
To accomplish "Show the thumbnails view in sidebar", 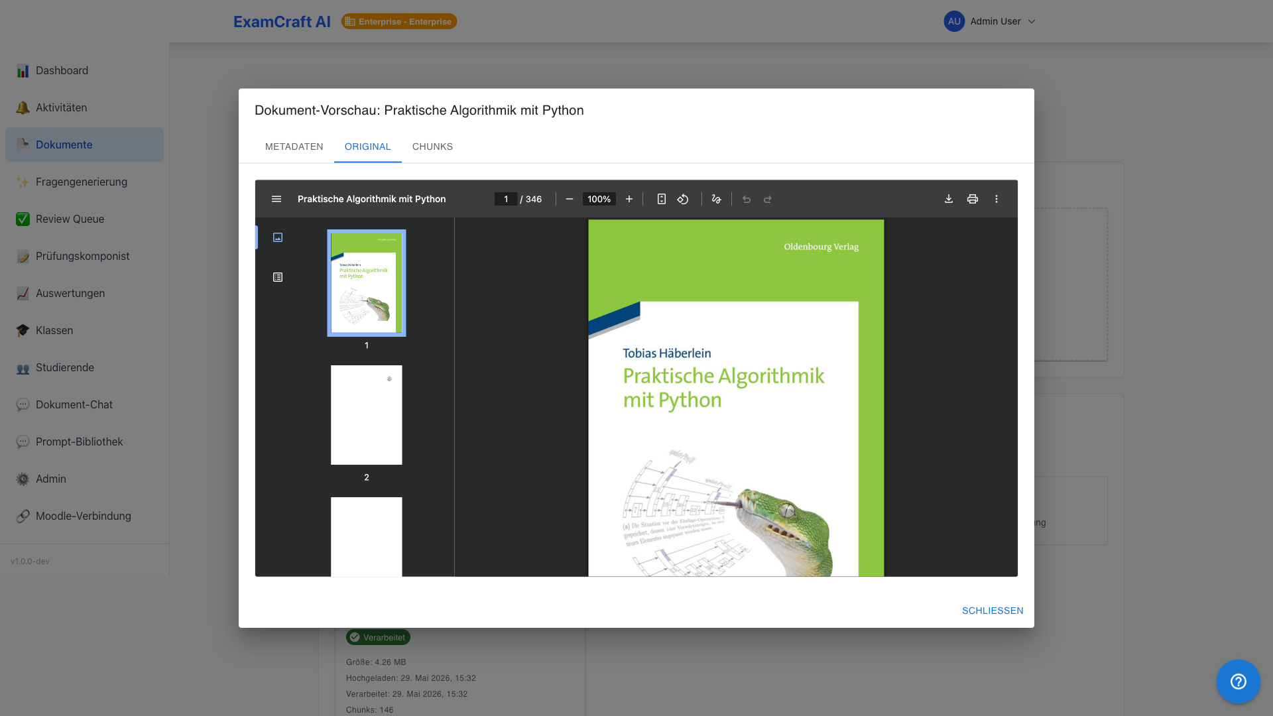I will [278, 237].
